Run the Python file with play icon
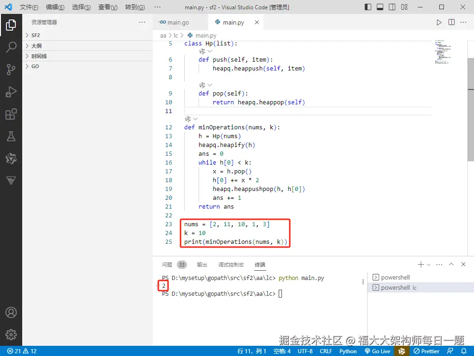 439,22
